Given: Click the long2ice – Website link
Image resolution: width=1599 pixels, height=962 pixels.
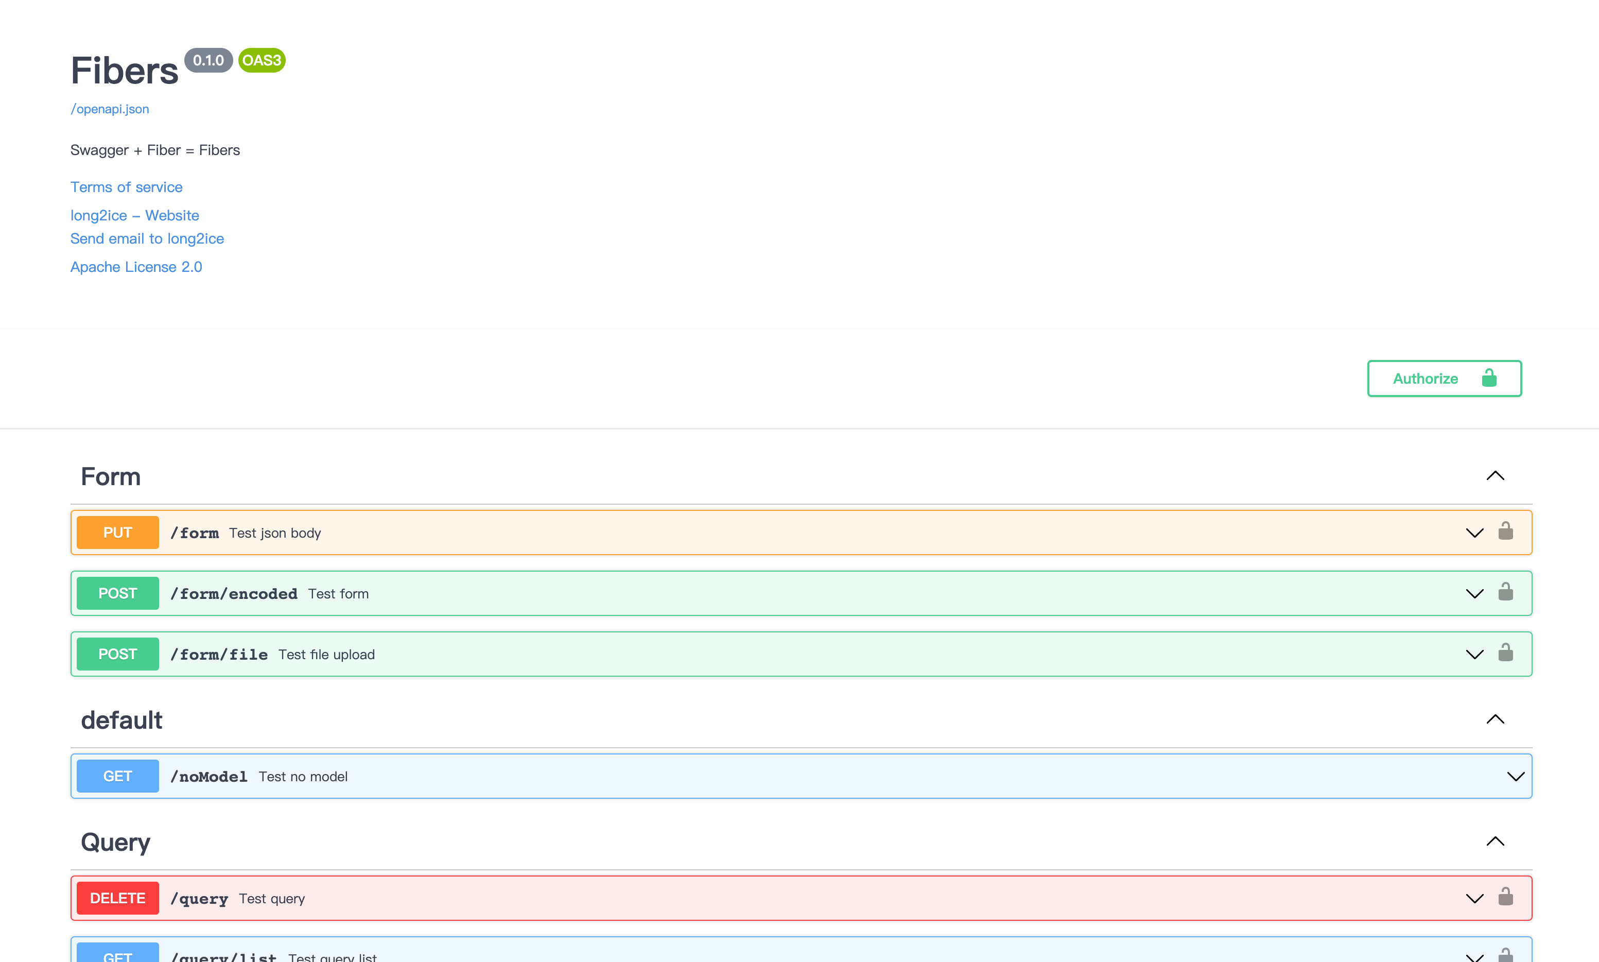Looking at the screenshot, I should click(x=135, y=215).
